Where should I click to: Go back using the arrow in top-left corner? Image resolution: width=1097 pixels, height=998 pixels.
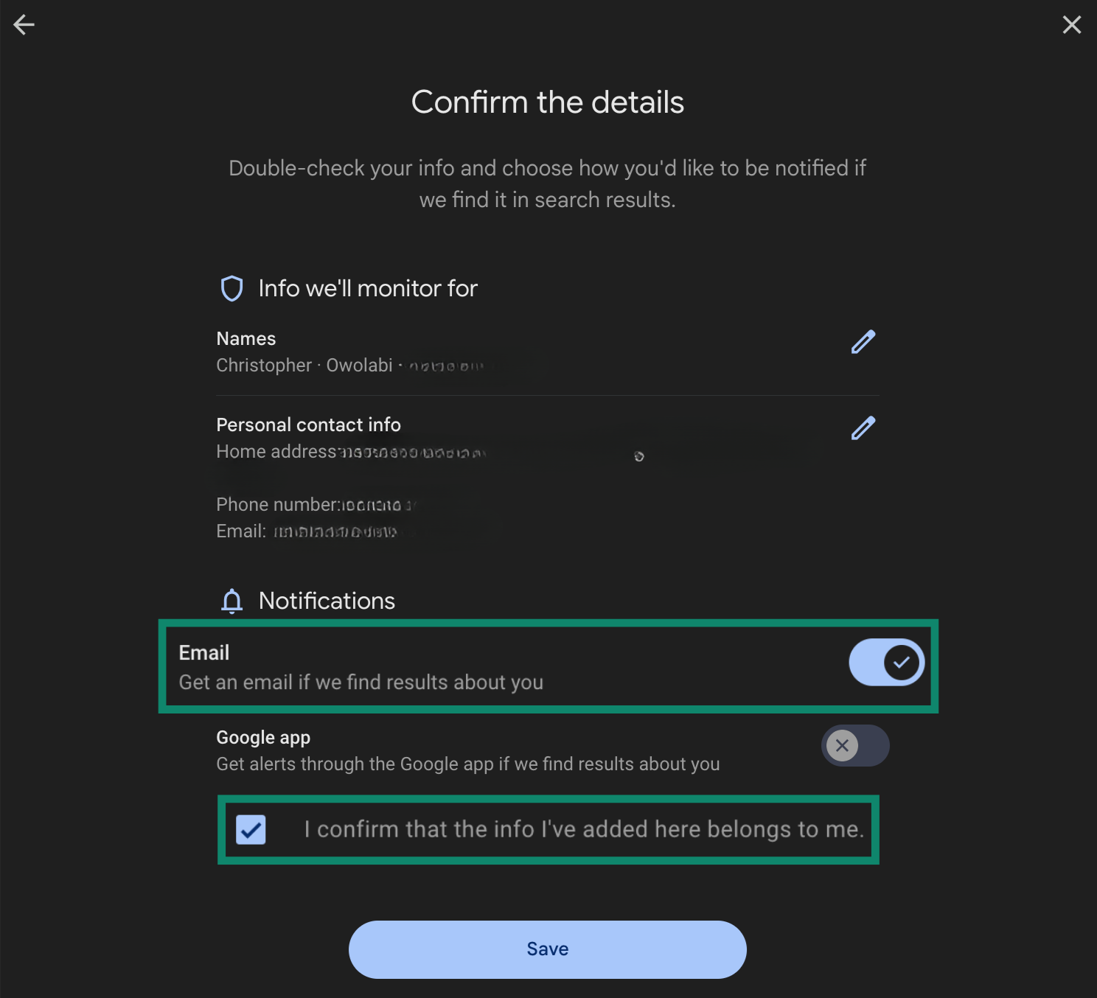coord(24,24)
